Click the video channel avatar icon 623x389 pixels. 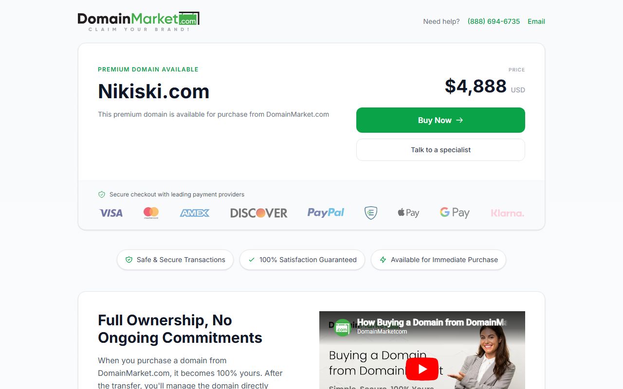pos(343,327)
